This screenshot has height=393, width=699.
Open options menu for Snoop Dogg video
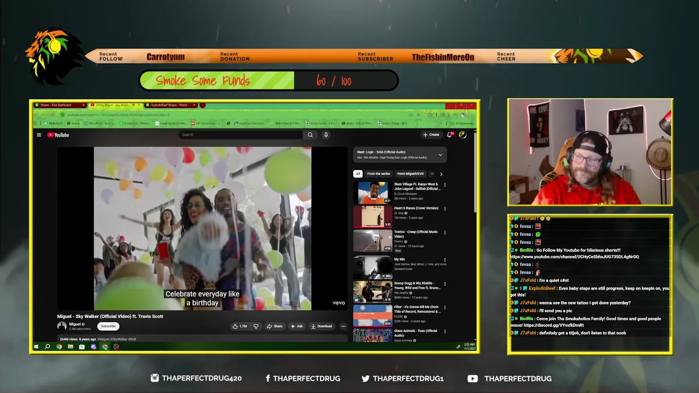445,284
